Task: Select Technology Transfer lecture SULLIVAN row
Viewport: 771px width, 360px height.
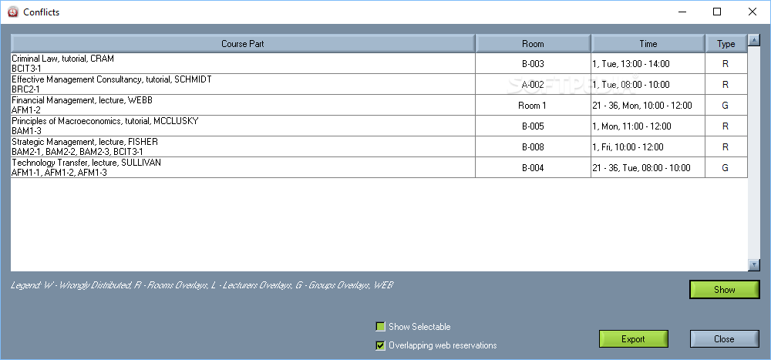Action: [x=379, y=167]
